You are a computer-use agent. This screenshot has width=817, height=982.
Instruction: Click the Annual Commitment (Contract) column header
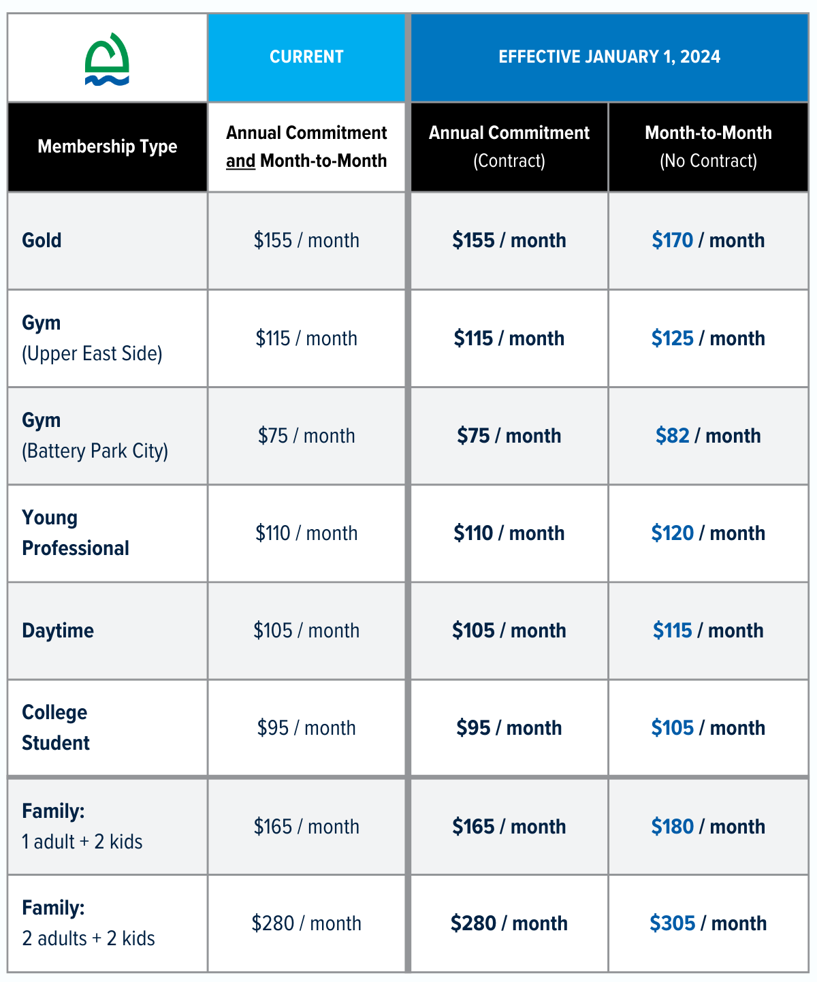pos(509,146)
